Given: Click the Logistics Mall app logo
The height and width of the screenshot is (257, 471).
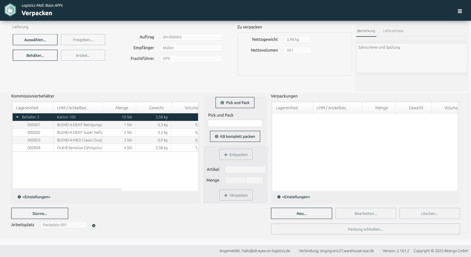Looking at the screenshot, I should pyautogui.click(x=10, y=10).
